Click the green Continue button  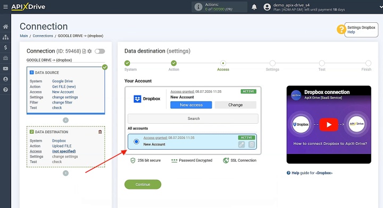click(143, 184)
